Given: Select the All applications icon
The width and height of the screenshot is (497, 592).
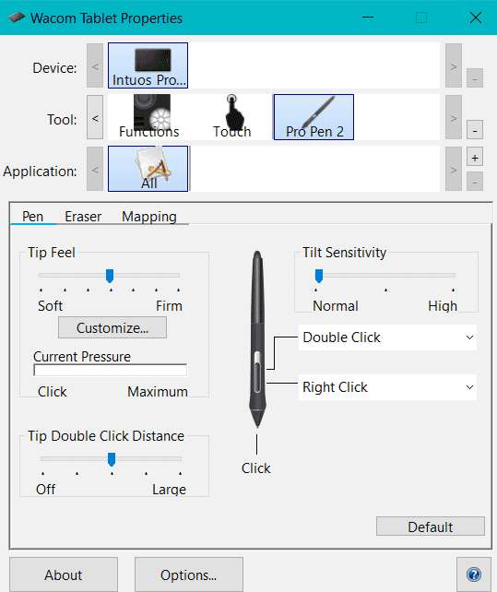Looking at the screenshot, I should coord(148,169).
